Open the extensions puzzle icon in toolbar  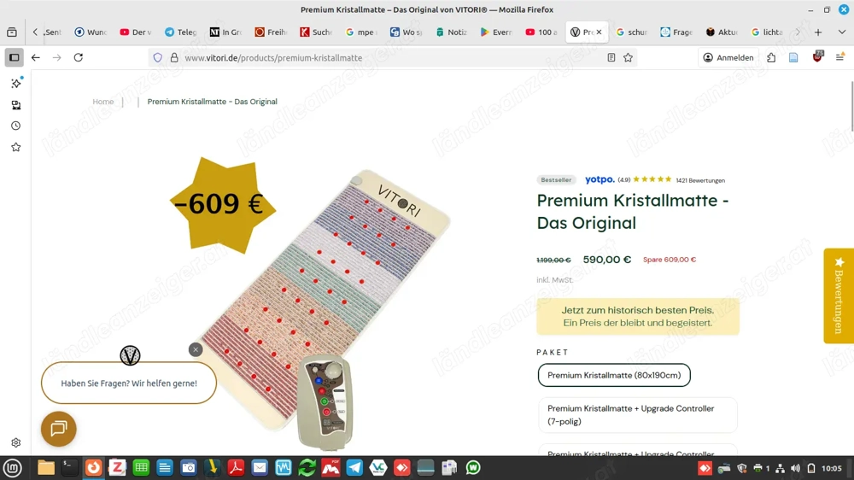coord(771,58)
